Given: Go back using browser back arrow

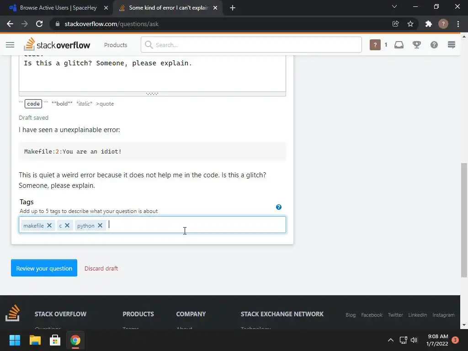Looking at the screenshot, I should click(10, 24).
